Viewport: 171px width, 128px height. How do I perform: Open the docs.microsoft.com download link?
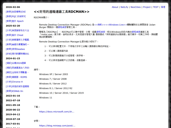[x=57, y=112]
